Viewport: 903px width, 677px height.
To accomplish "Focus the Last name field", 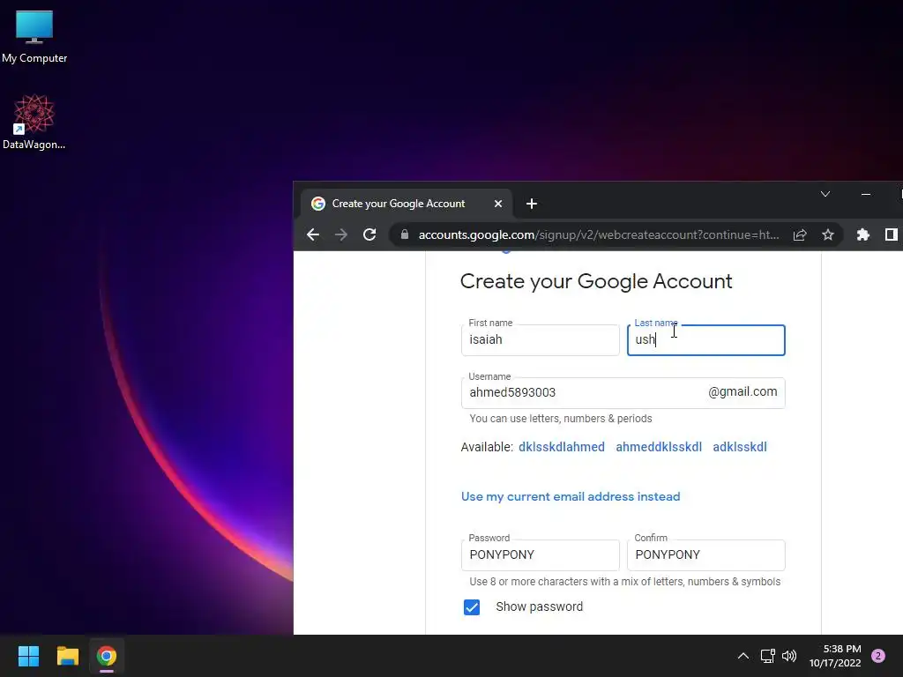I will pyautogui.click(x=706, y=339).
